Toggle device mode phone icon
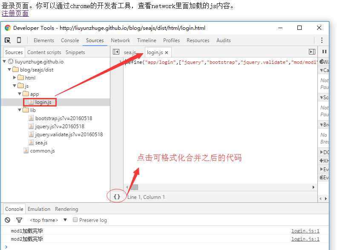The height and width of the screenshot is (250, 337). (x=19, y=40)
